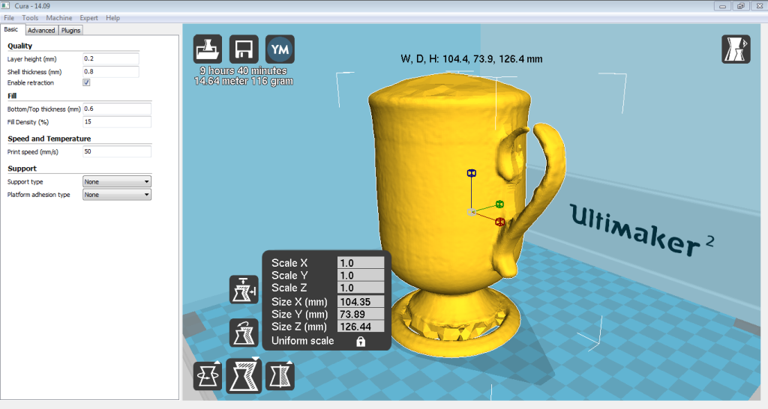Click the Size Z (mm) field
This screenshot has height=409, width=768.
[361, 327]
